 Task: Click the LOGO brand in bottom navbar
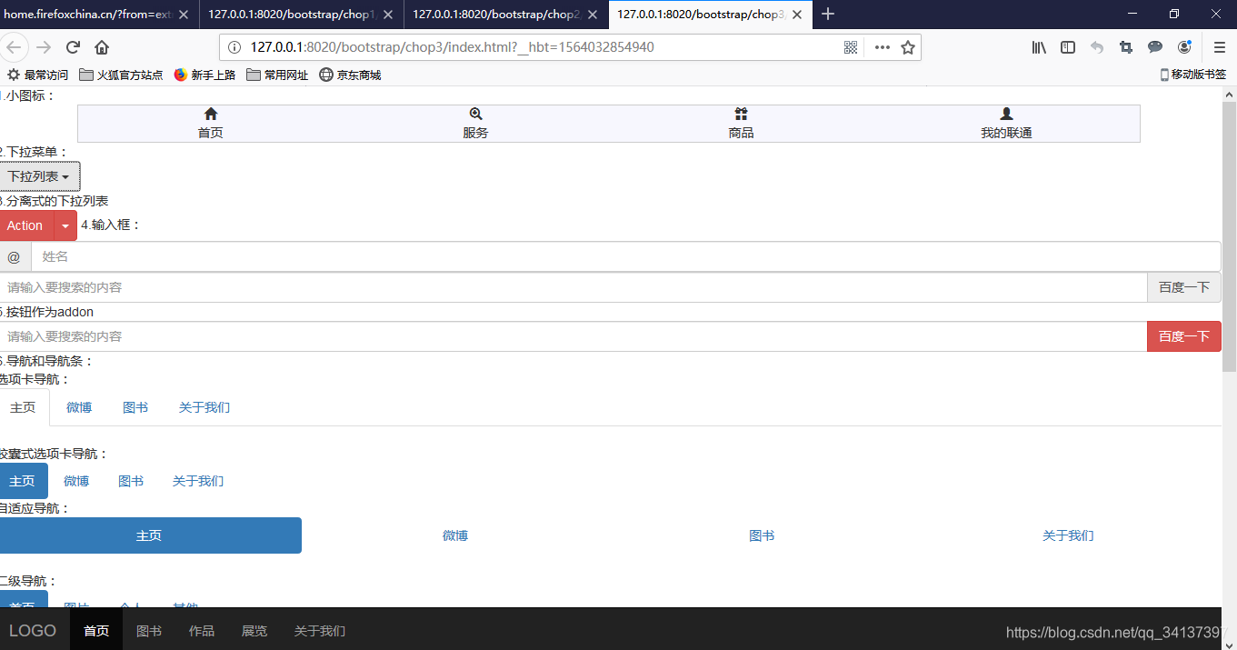(x=33, y=631)
